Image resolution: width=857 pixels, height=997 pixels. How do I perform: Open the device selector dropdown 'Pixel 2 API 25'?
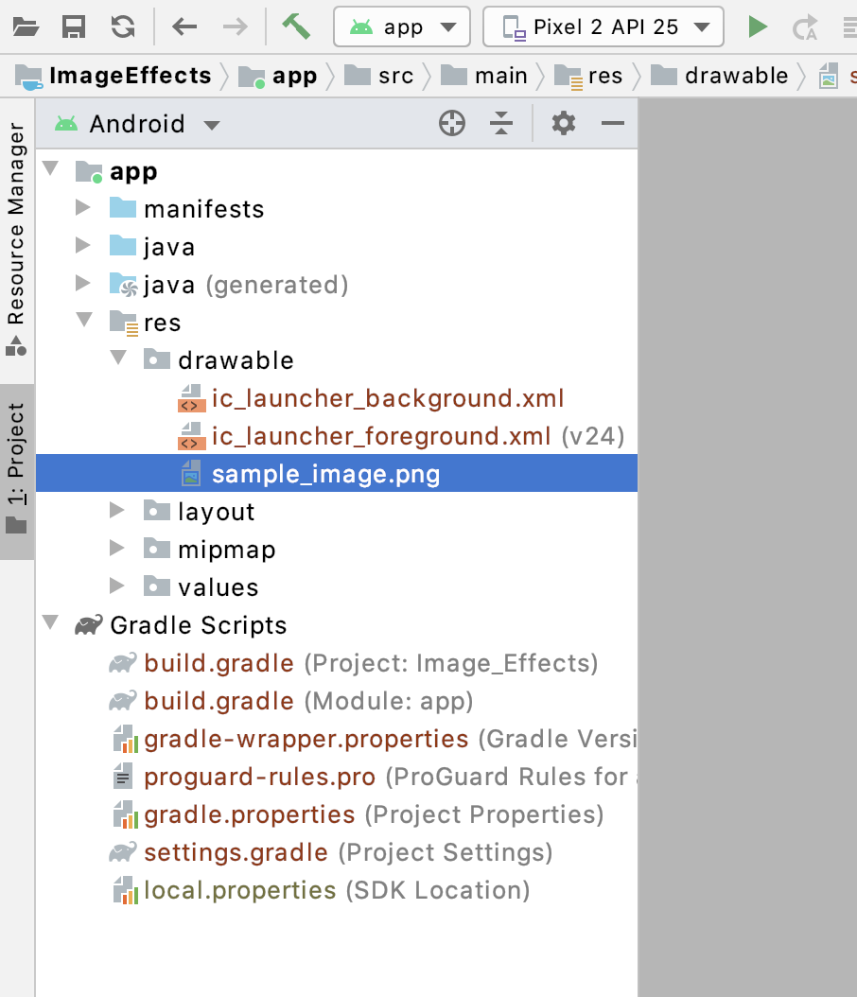tap(603, 26)
